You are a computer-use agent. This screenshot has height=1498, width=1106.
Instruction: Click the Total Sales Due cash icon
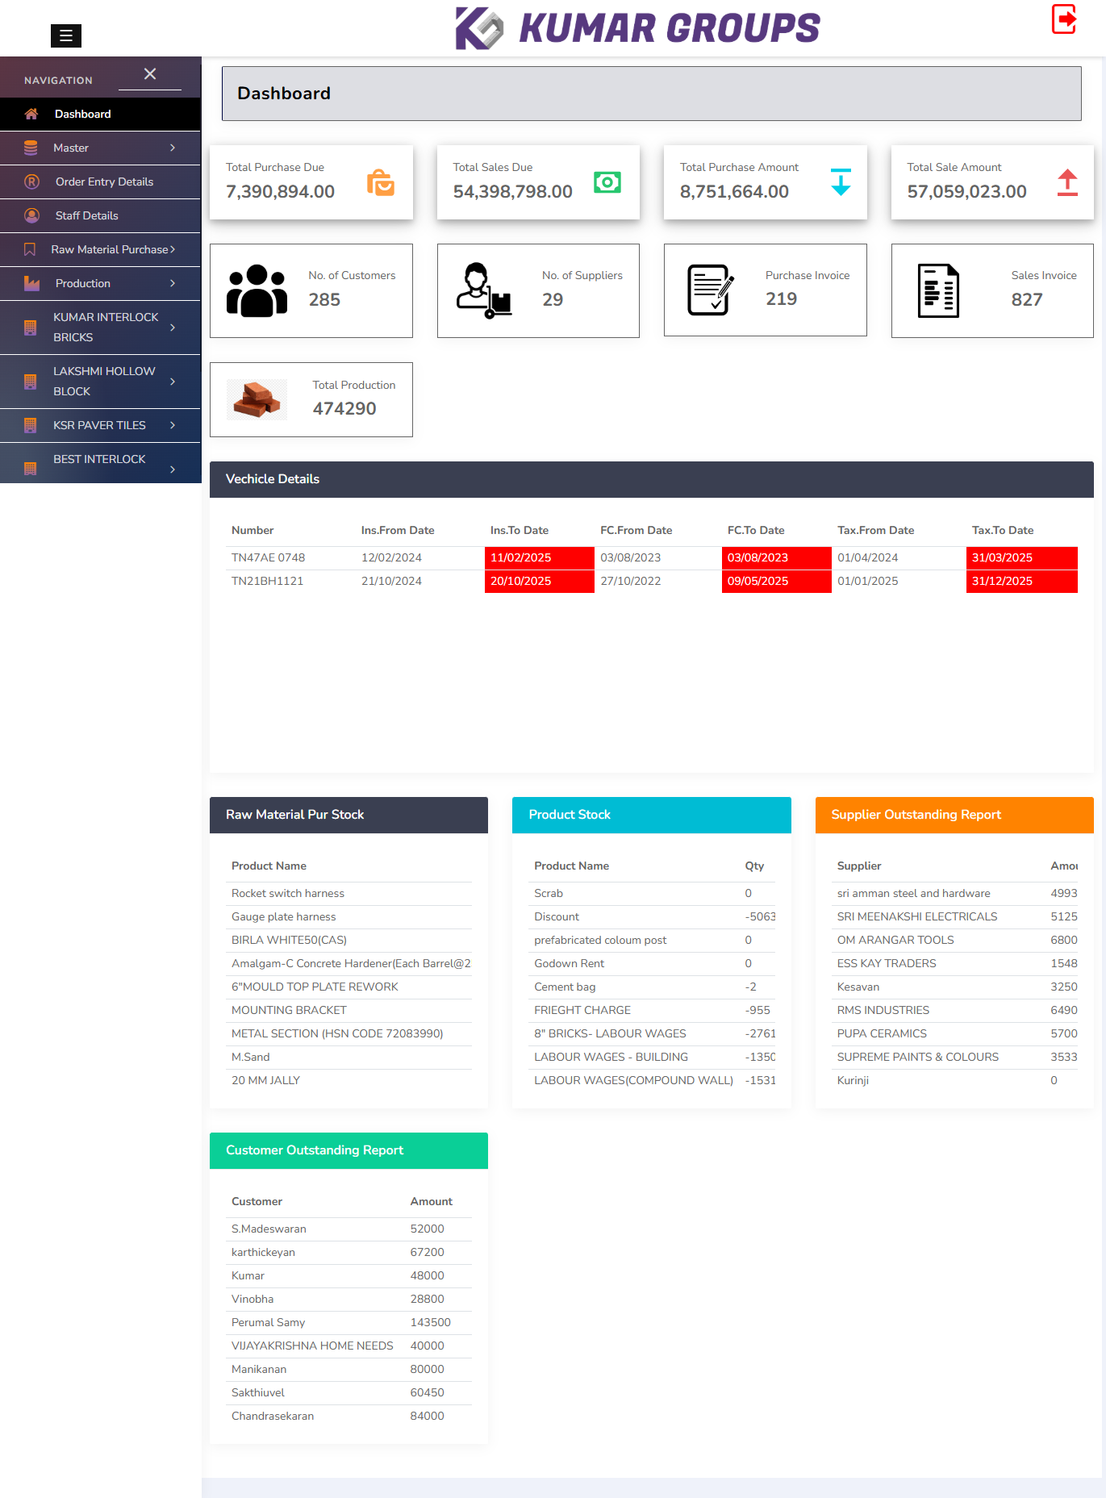[607, 182]
